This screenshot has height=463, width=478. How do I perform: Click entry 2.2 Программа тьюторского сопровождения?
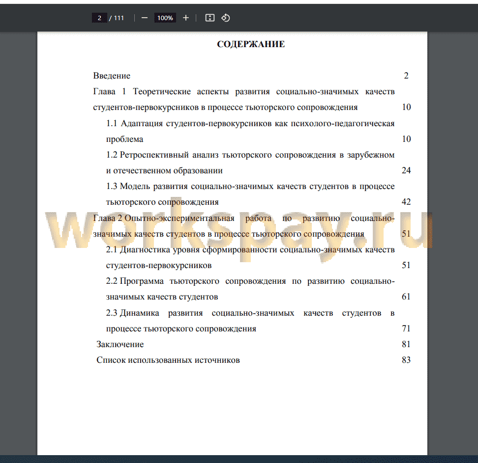pos(250,281)
